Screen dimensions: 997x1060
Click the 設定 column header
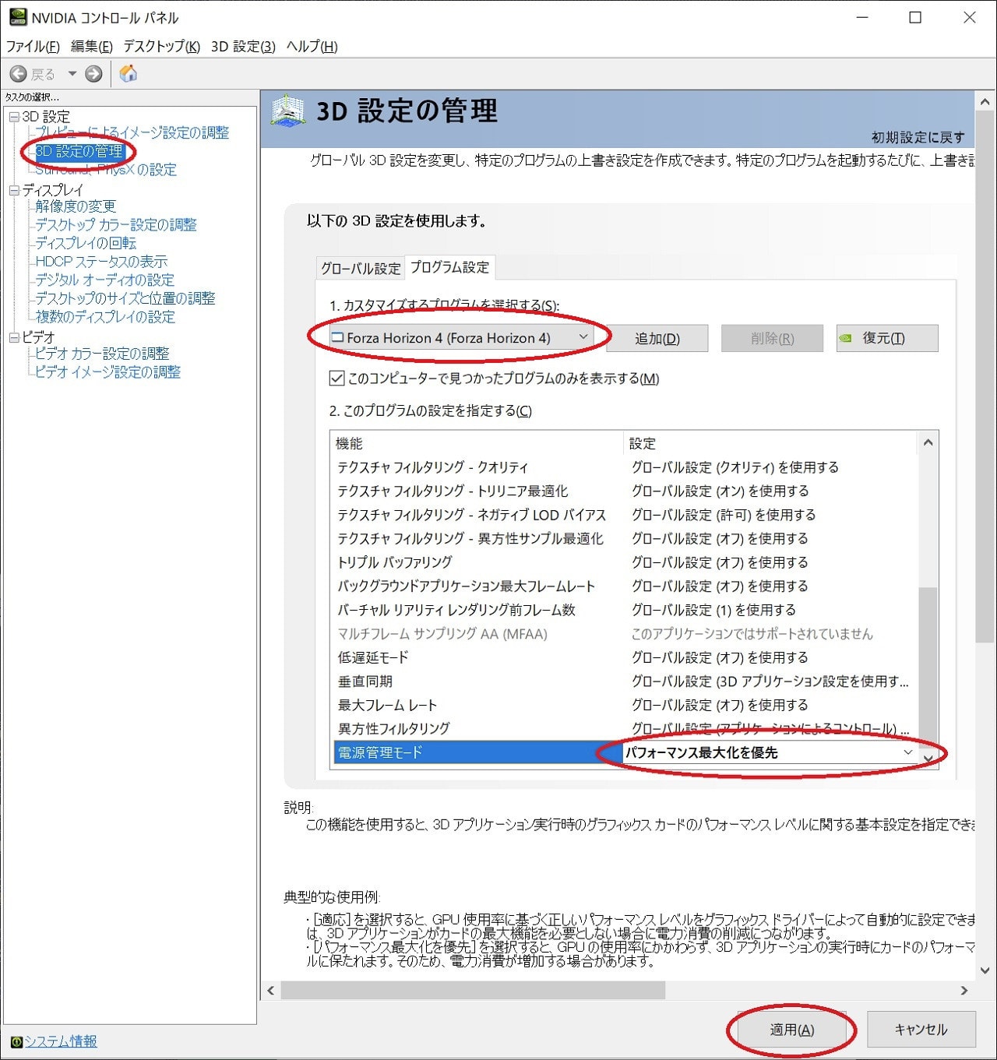[771, 443]
